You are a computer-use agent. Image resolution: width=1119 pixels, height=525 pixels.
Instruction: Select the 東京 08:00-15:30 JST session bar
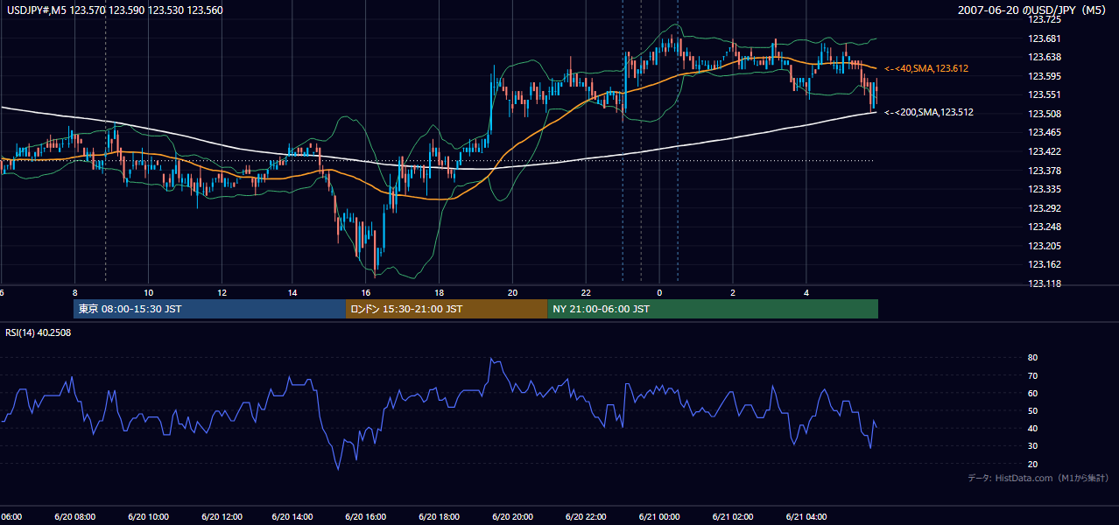[209, 309]
